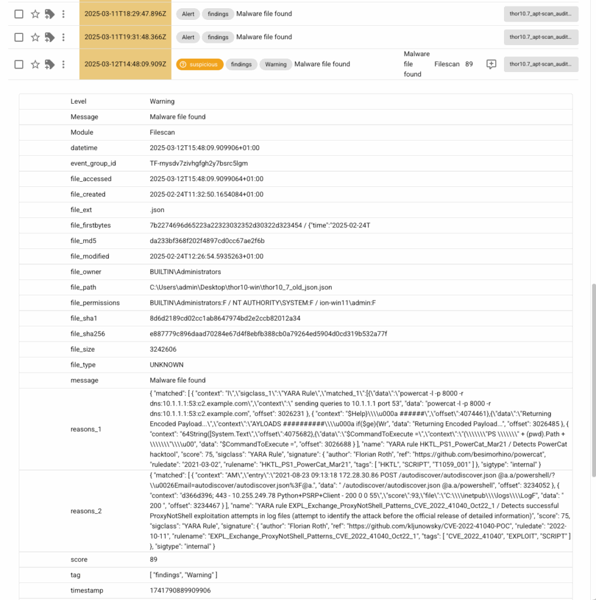Star the 18:29:47 event
This screenshot has height=600, width=596.
click(x=35, y=14)
